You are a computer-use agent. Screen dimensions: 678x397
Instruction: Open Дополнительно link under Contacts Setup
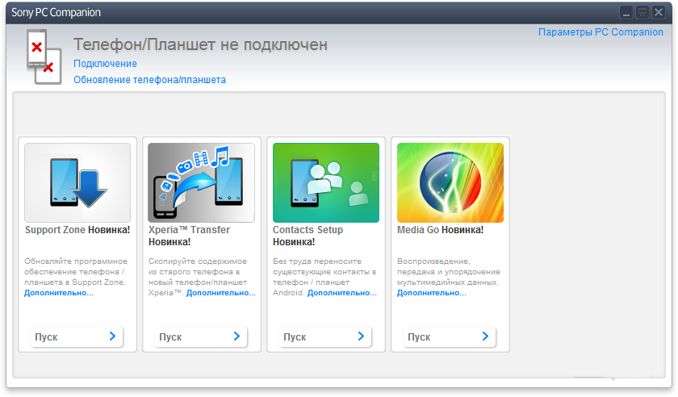point(342,293)
